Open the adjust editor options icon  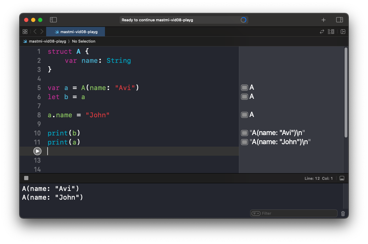[331, 32]
